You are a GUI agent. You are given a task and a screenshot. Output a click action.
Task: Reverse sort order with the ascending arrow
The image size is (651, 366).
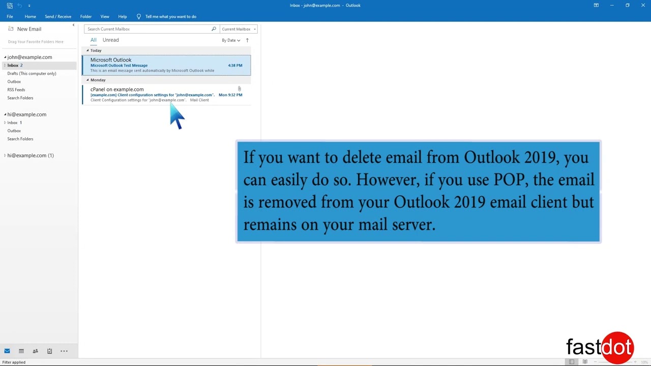pyautogui.click(x=247, y=40)
